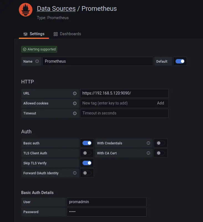The width and height of the screenshot is (203, 222).
Task: Switch to the Dashboards tab
Action: tap(67, 34)
